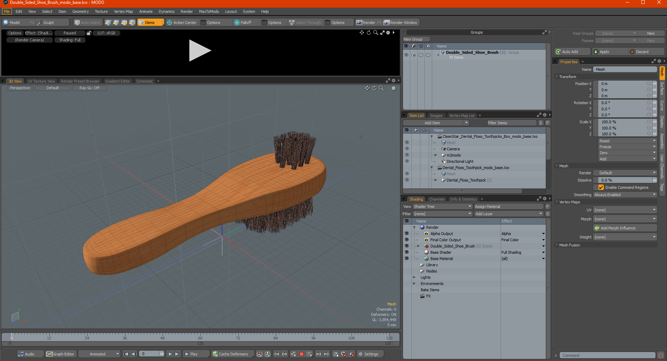Image resolution: width=667 pixels, height=361 pixels.
Task: Open the Animated dropdown in timeline bar
Action: [99, 354]
